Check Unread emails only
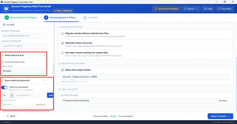Screen dimensions: 237x124 point(2,62)
